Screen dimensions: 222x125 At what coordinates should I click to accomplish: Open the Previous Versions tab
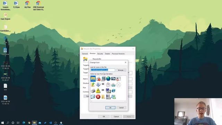pos(118,54)
